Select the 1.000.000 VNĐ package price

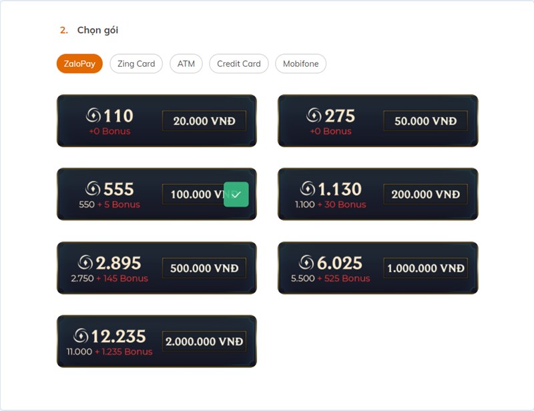[425, 268]
